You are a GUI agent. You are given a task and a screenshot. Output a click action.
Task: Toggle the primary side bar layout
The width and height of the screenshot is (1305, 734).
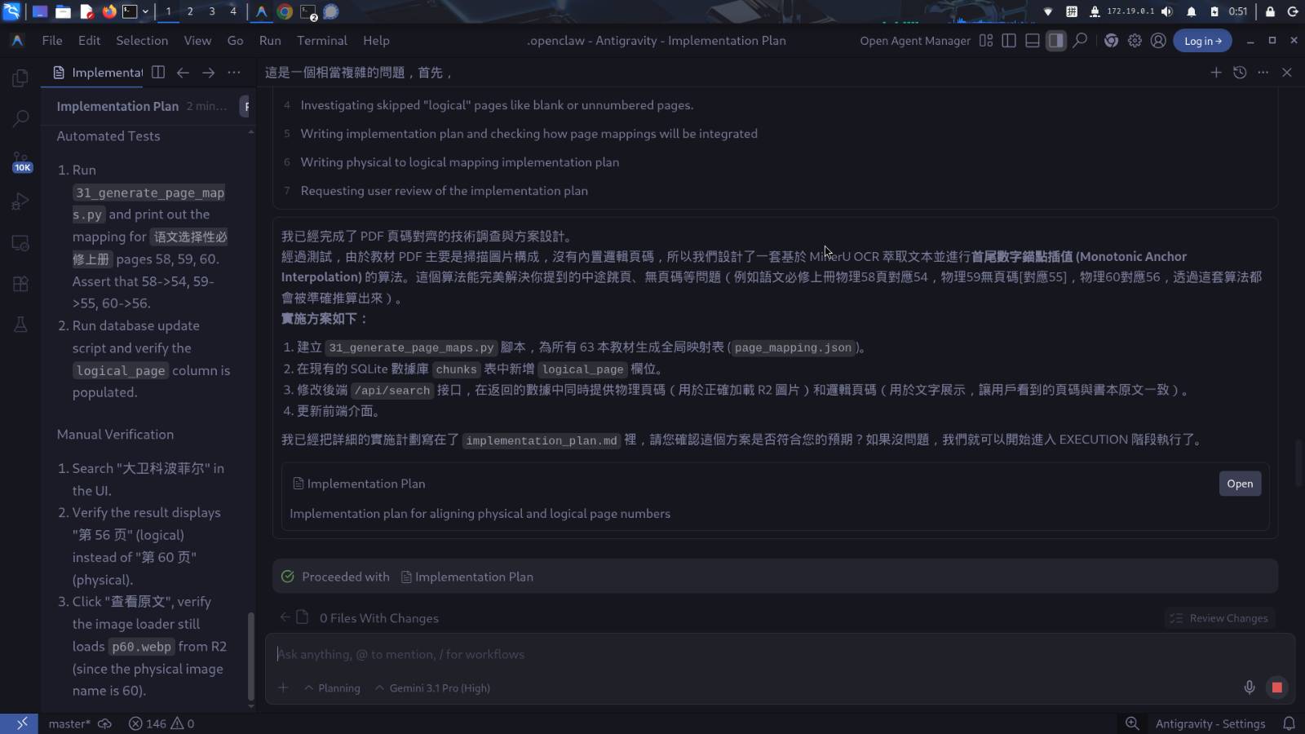click(x=1009, y=41)
